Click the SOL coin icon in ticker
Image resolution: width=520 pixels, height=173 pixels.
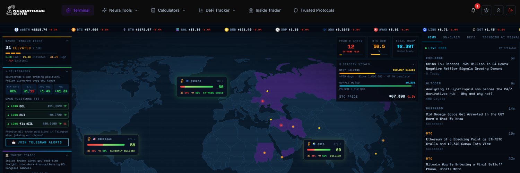(177, 30)
